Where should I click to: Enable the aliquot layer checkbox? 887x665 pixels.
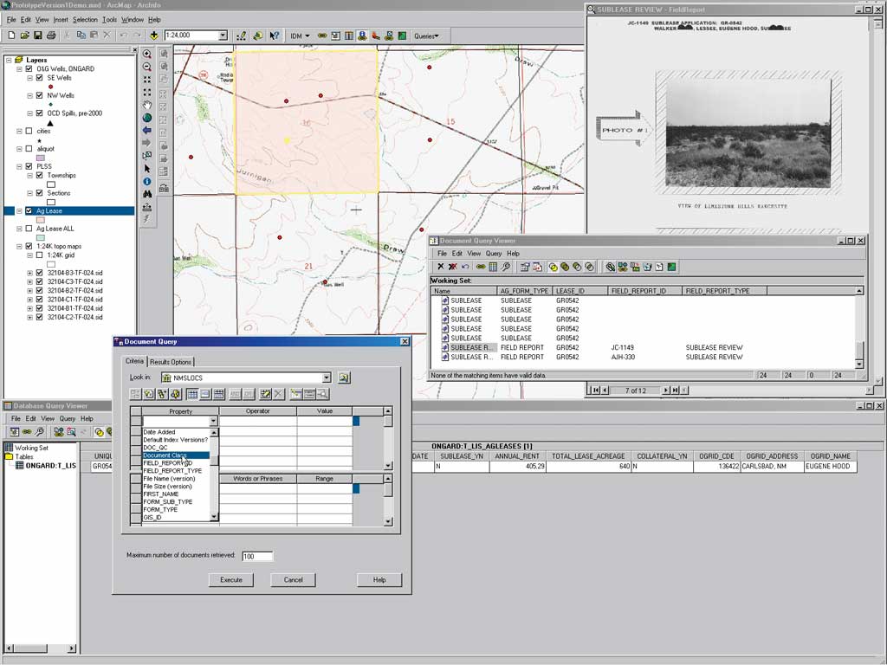point(29,149)
